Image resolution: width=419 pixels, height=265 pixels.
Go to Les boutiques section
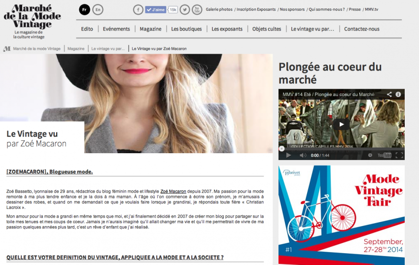[186, 29]
